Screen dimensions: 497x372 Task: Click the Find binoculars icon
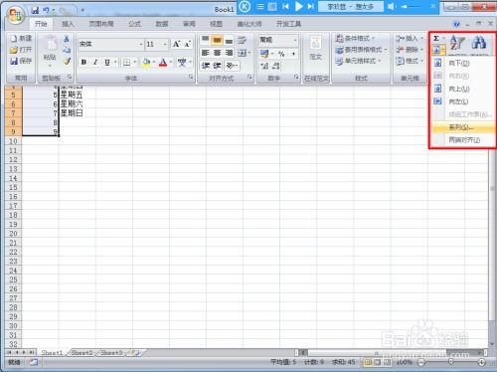(479, 43)
